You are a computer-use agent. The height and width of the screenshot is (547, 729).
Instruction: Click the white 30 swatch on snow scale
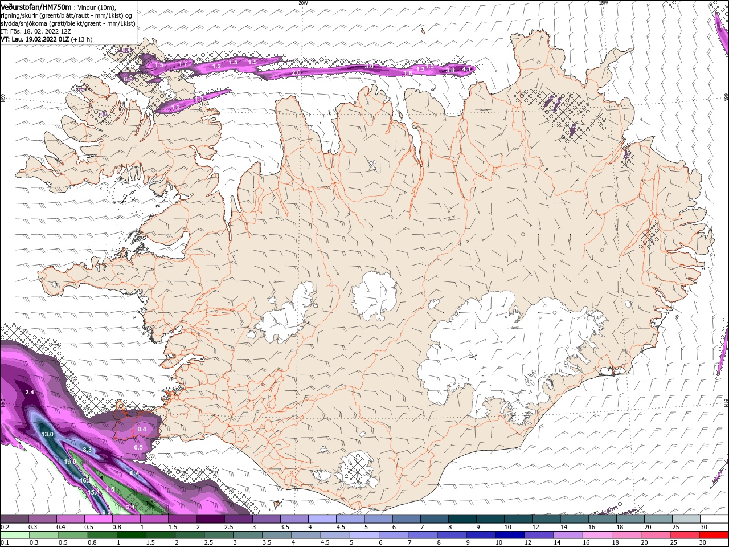[714, 519]
